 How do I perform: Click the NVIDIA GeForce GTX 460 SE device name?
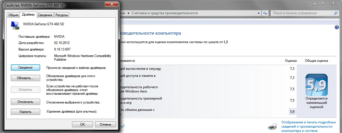[44, 24]
